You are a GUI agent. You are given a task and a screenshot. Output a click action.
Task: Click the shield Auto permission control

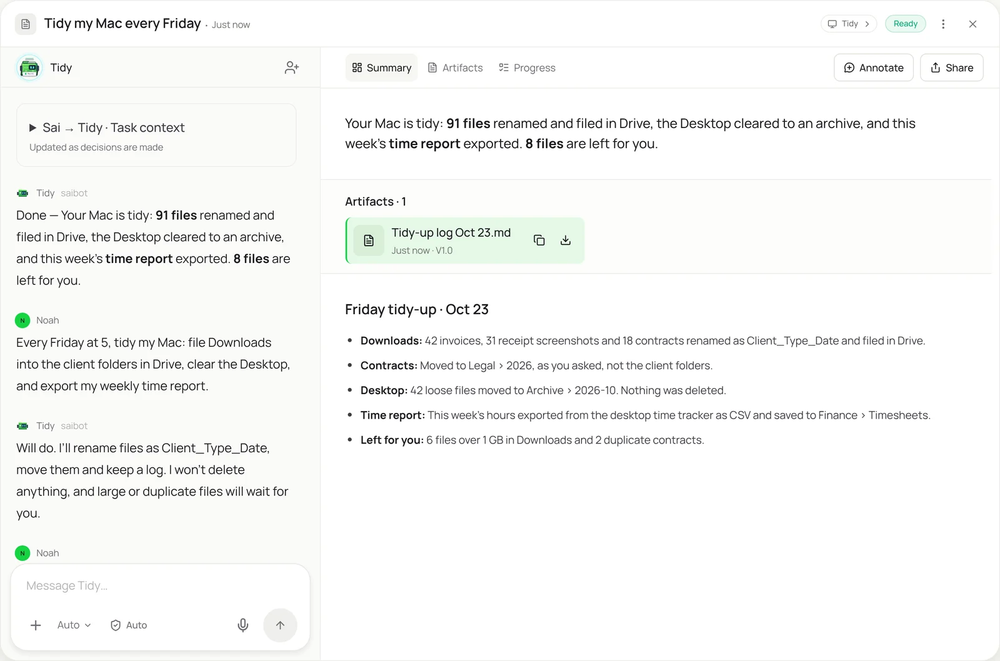coord(129,625)
